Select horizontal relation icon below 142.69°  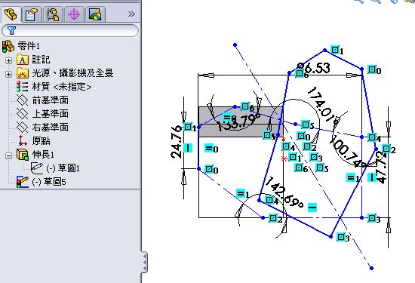coord(312,208)
